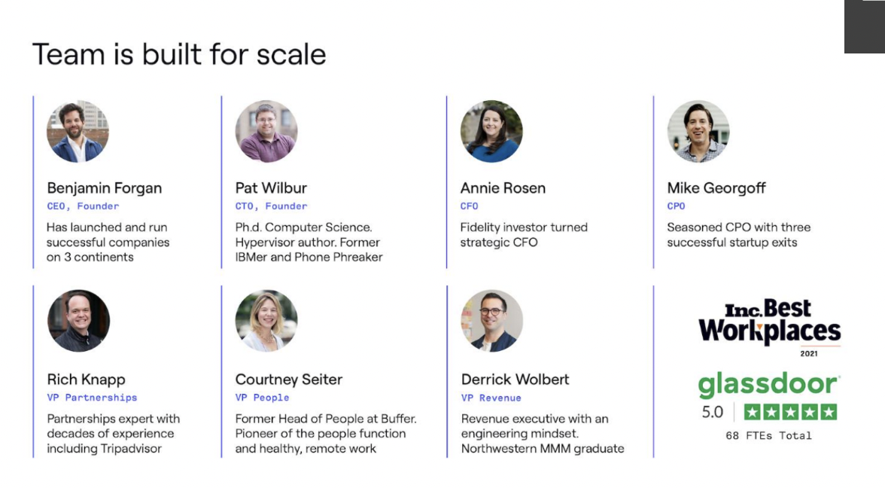Click Pat Wilbur's profile photo

click(x=266, y=132)
